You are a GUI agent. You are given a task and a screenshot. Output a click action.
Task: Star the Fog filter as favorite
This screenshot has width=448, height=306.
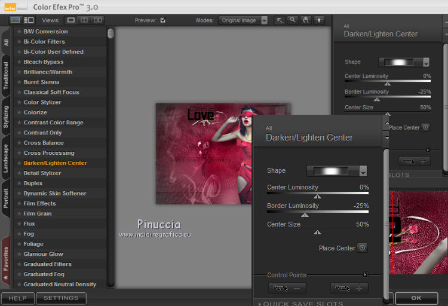pos(19,234)
